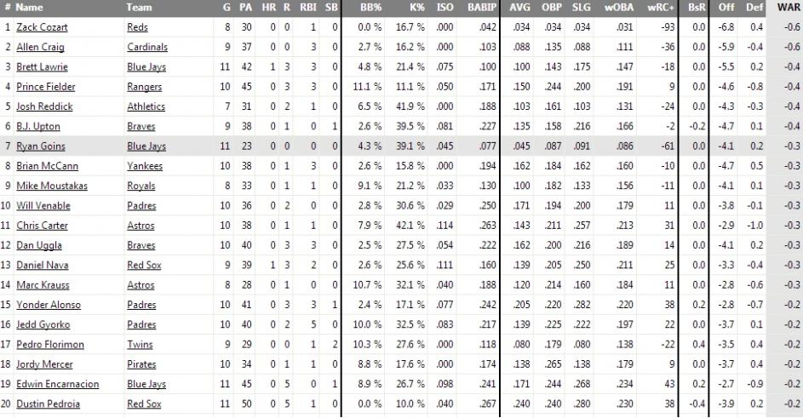Click the Pirates team link
The image size is (803, 418).
pos(141,364)
